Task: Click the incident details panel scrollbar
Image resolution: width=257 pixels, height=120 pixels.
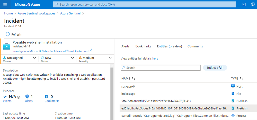Action: 112,93
